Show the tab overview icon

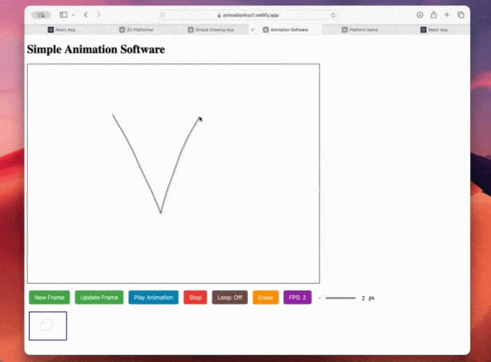tap(460, 15)
